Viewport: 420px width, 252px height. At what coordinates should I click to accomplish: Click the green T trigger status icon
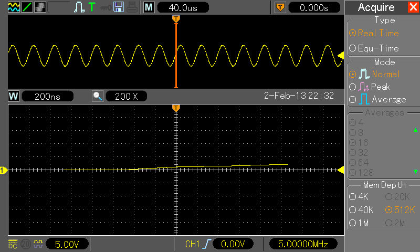tap(92, 7)
